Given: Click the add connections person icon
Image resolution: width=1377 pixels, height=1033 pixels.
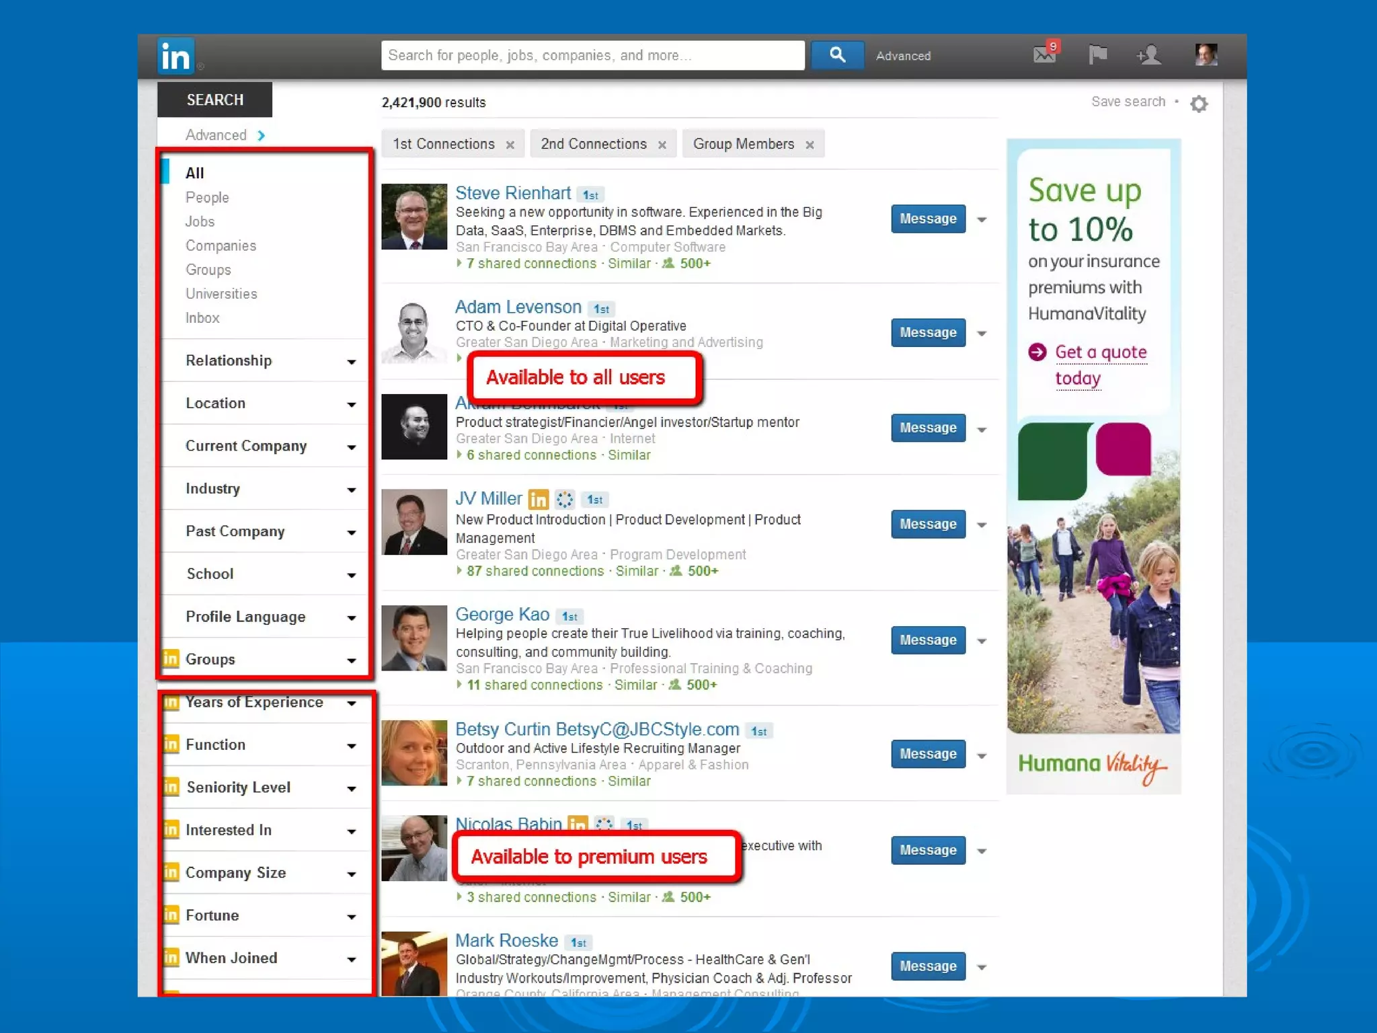Looking at the screenshot, I should [1149, 54].
